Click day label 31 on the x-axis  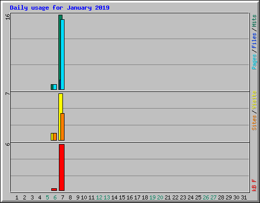[244, 197]
